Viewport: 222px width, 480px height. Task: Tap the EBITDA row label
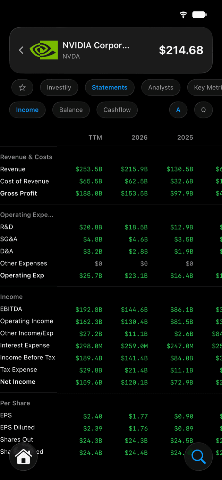[x=11, y=309]
